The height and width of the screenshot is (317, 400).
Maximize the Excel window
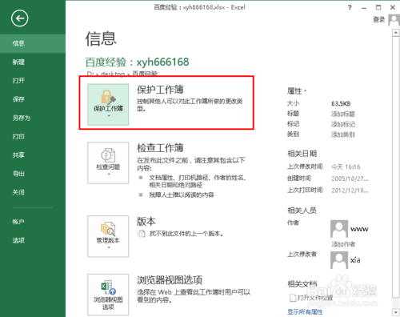coord(378,7)
